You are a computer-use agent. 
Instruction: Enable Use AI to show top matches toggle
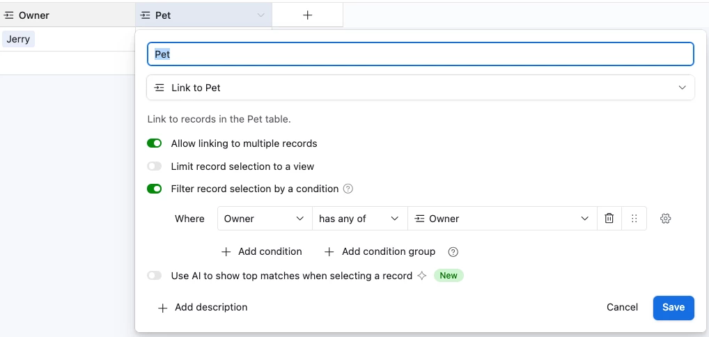point(154,276)
